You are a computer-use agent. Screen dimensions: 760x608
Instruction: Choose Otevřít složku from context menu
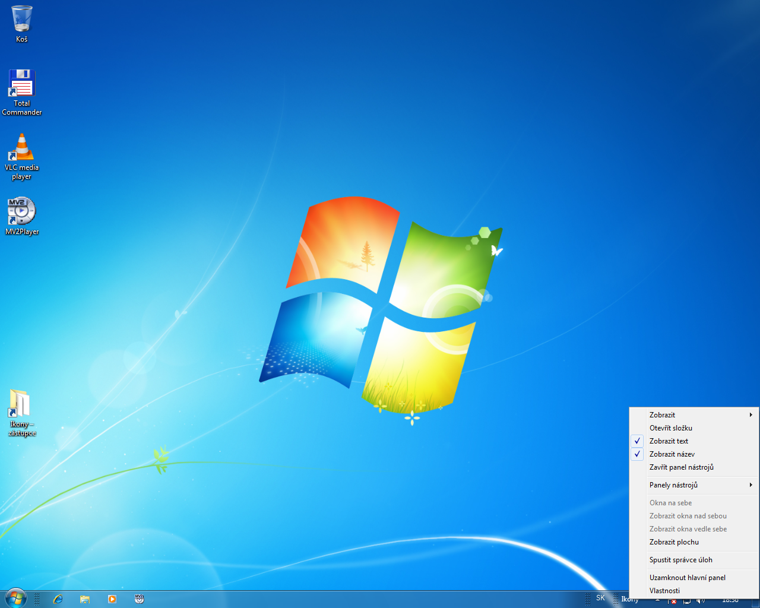(670, 428)
